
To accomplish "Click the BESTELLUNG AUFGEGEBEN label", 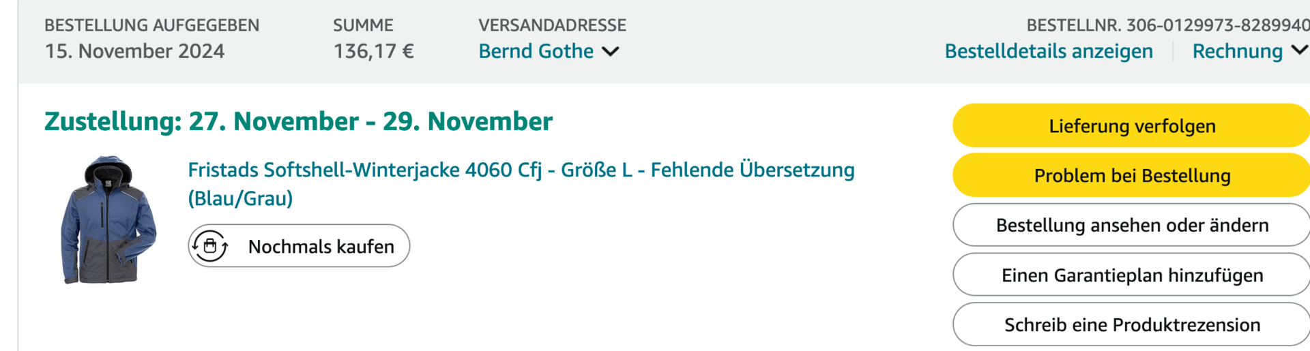I will (151, 25).
